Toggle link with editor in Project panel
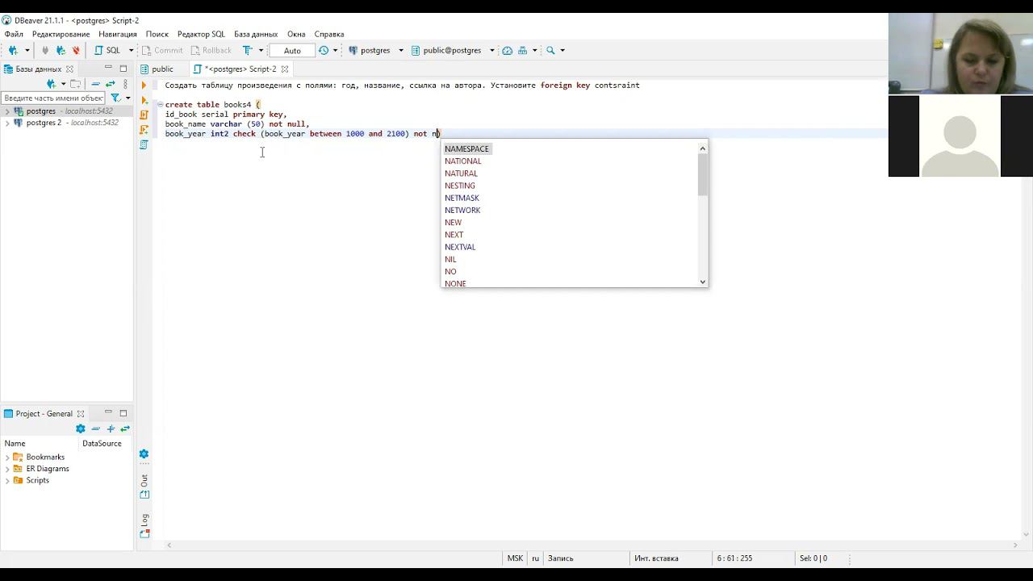1033x581 pixels. click(125, 428)
